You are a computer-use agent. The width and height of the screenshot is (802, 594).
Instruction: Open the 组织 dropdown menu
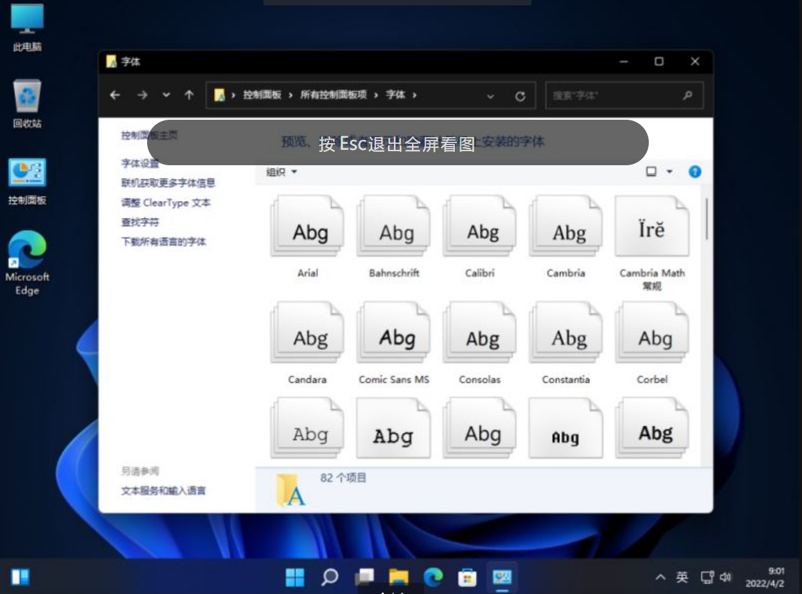(x=282, y=172)
